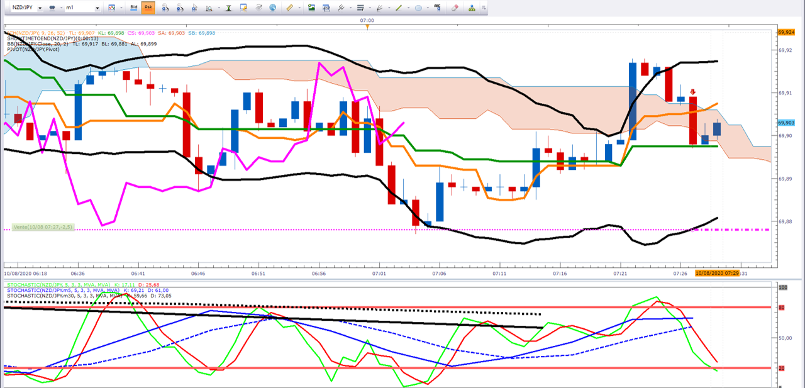Click the 10/08/2020 07:29 time tag
The height and width of the screenshot is (388, 805).
point(718,274)
